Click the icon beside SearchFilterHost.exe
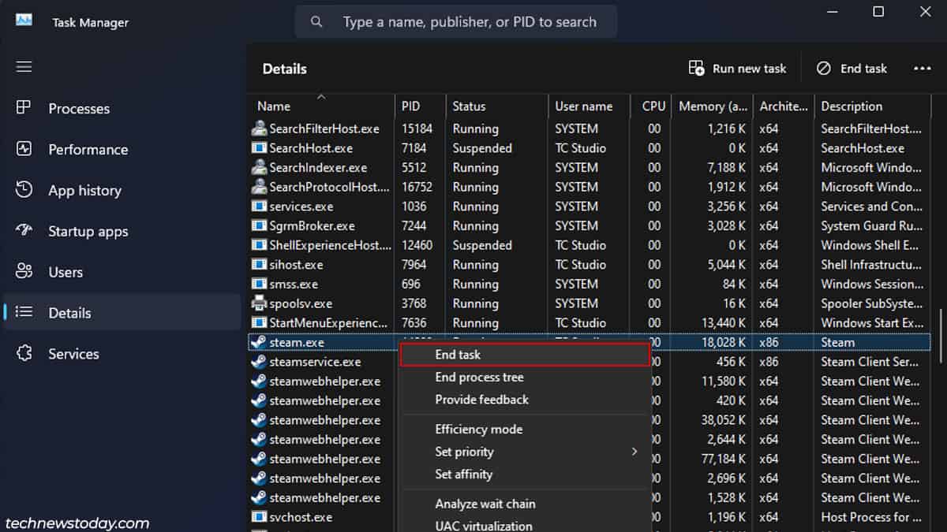Viewport: 947px width, 532px height. point(259,128)
